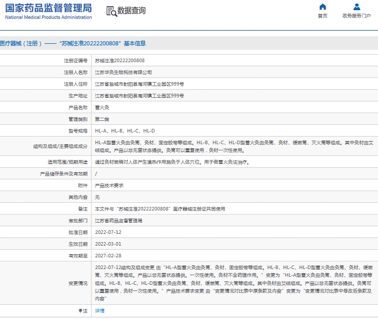Open the 数据查询 heading text
378x319 pixels.
point(131,10)
